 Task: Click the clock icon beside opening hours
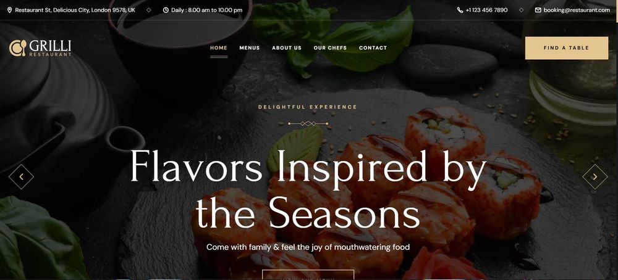coord(166,10)
